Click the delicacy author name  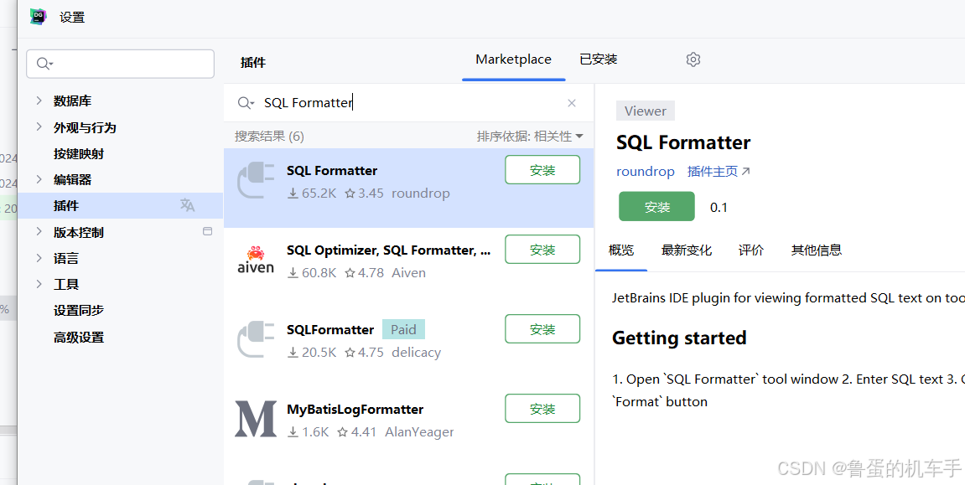point(417,352)
